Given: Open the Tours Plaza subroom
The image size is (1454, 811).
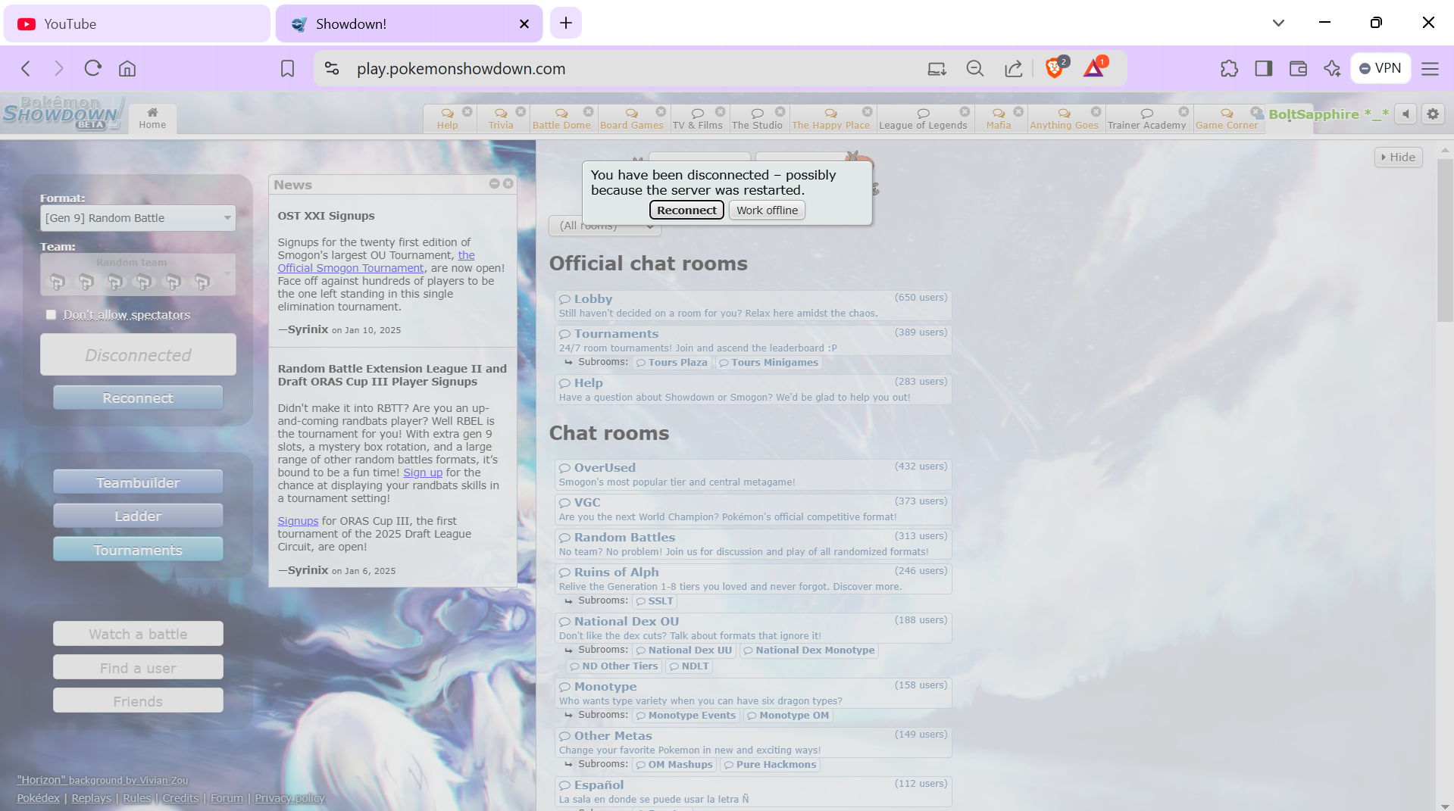Looking at the screenshot, I should 671,363.
